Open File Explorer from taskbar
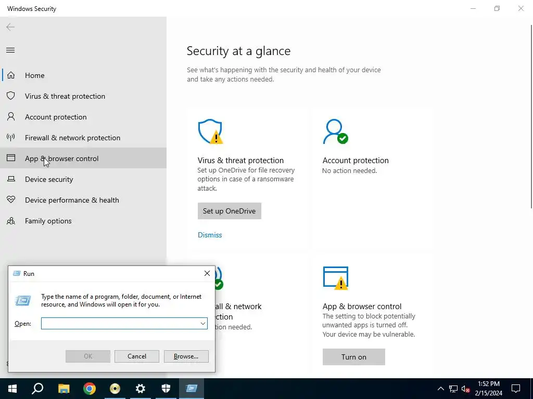 click(64, 389)
